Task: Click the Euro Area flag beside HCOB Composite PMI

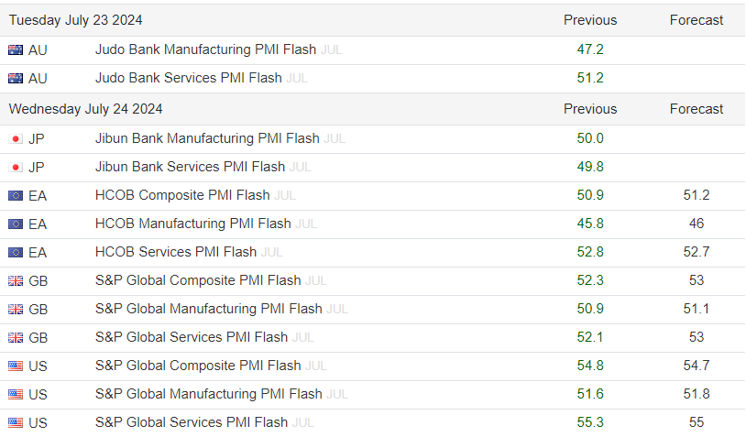Action: tap(16, 196)
